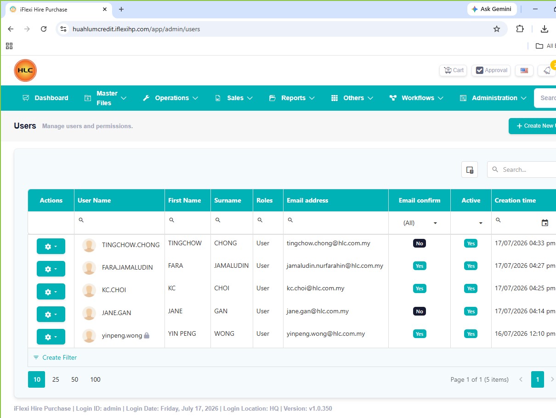Click surname JAMALUDIN cell
556x418 pixels.
(x=232, y=265)
